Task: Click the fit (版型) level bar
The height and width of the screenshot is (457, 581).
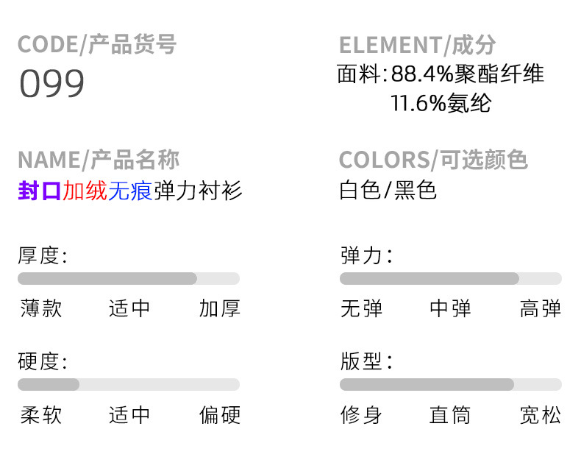Action: coord(450,384)
